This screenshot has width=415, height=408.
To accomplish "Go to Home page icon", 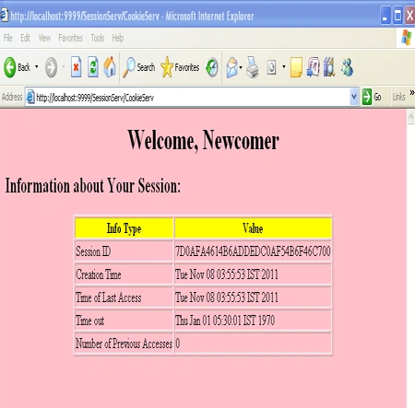I will 110,66.
